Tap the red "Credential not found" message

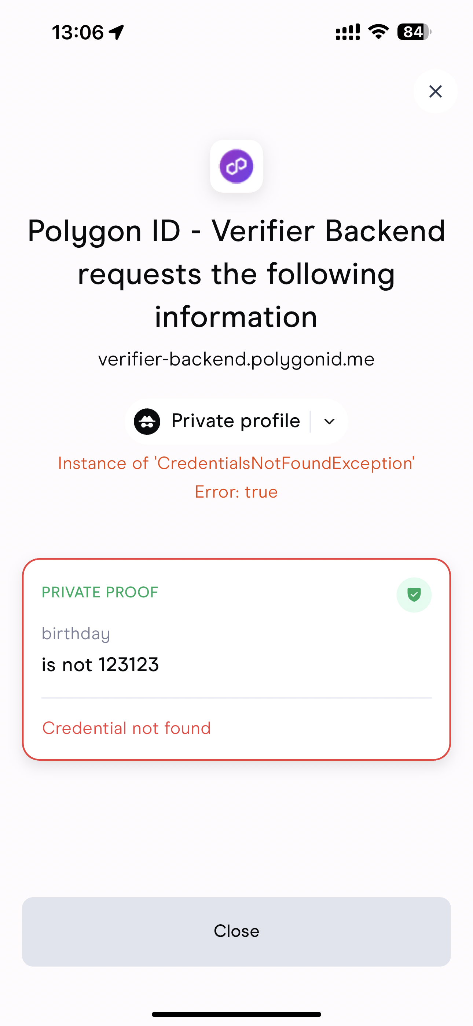tap(126, 728)
